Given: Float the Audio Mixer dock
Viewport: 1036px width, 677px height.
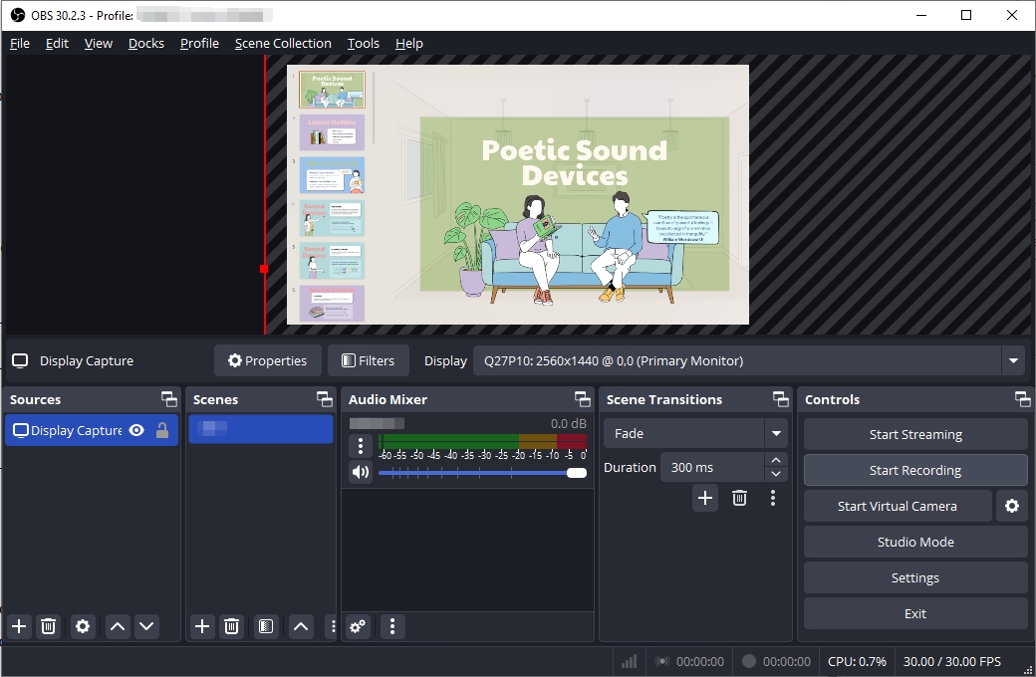Looking at the screenshot, I should pyautogui.click(x=582, y=399).
